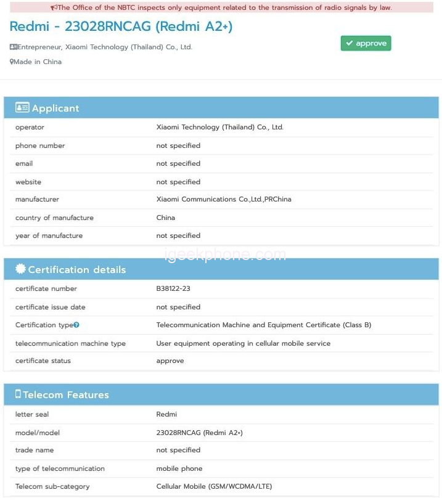442x501 pixels.
Task: Click the NBTC inspection notice text
Action: tap(224, 8)
